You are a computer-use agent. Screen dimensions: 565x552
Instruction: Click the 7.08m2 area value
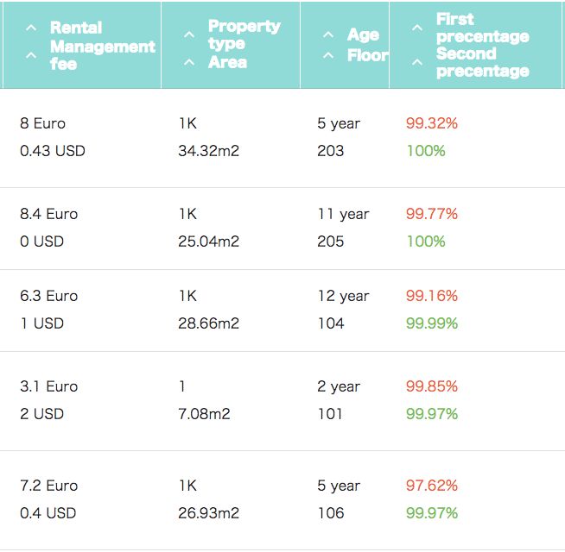coord(204,414)
